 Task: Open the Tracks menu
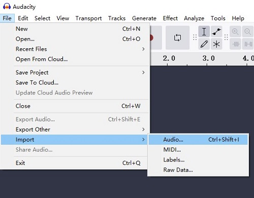(x=117, y=18)
